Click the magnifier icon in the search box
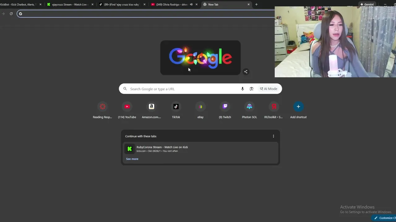Screen dimensions: 396x222 pyautogui.click(x=125, y=89)
